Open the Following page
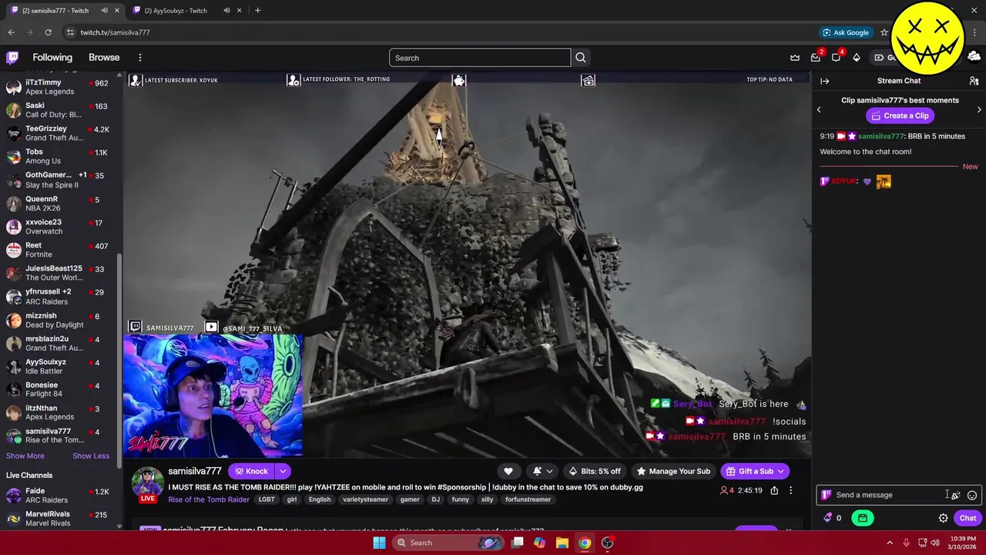Screen dimensions: 986x555 click(52, 57)
